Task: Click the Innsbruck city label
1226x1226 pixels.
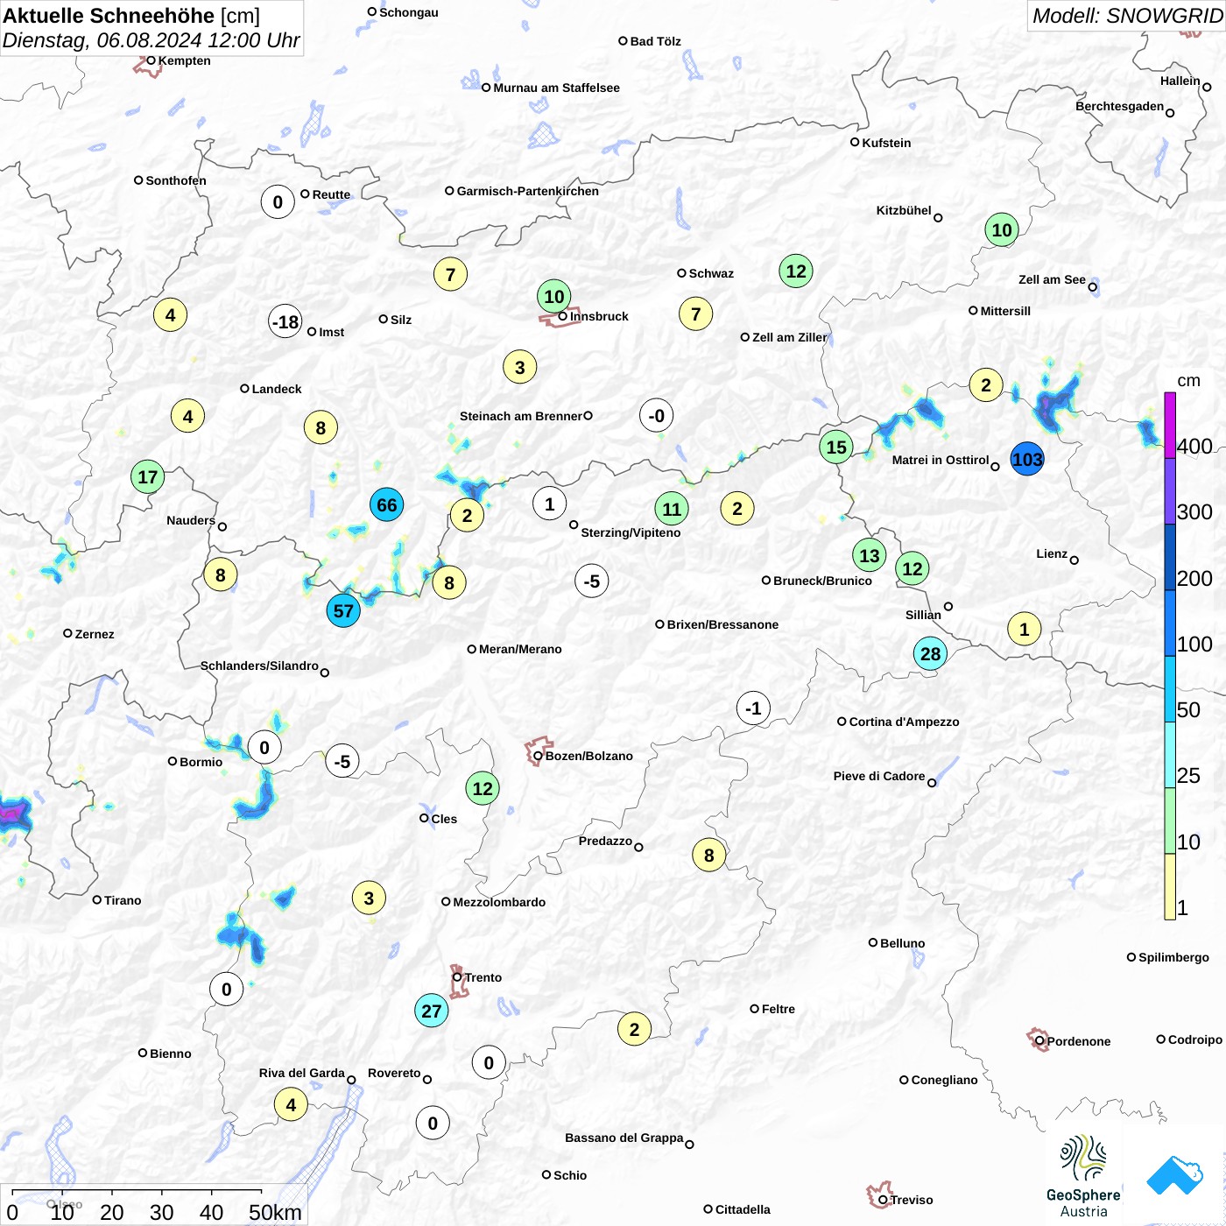Action: click(599, 316)
